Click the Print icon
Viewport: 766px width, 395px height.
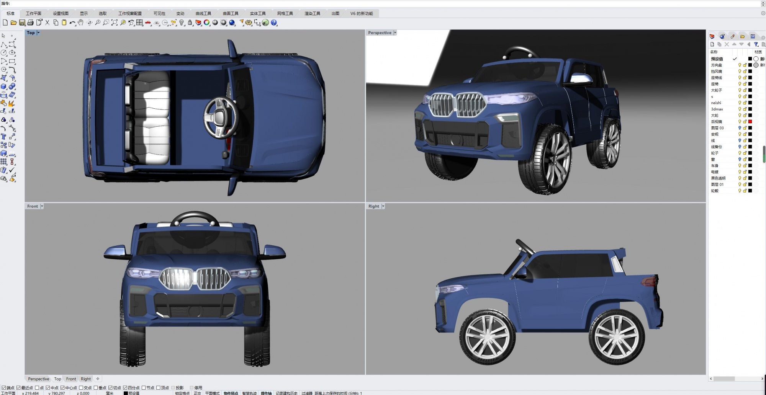point(30,23)
